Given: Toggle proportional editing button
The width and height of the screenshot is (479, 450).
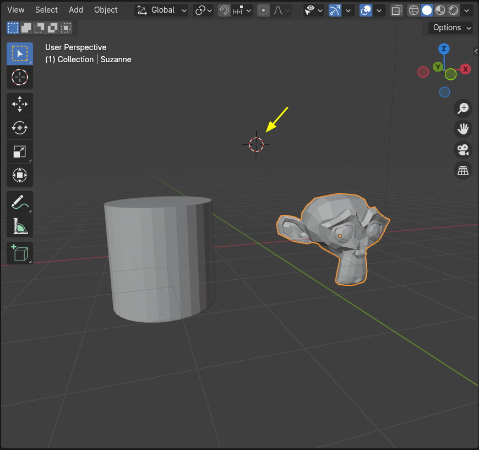Looking at the screenshot, I should pyautogui.click(x=263, y=10).
